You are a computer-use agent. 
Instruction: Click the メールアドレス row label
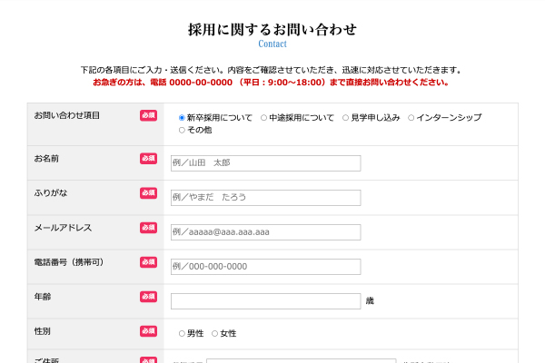pos(63,228)
